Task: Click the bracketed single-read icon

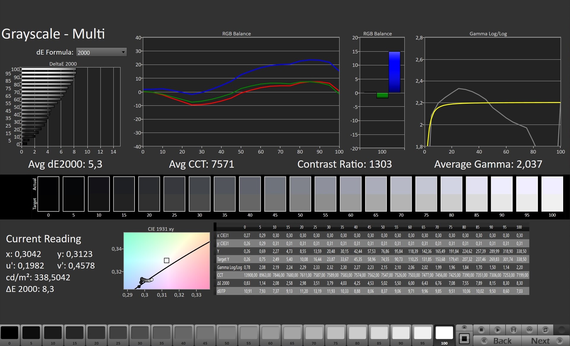Action: [x=513, y=330]
